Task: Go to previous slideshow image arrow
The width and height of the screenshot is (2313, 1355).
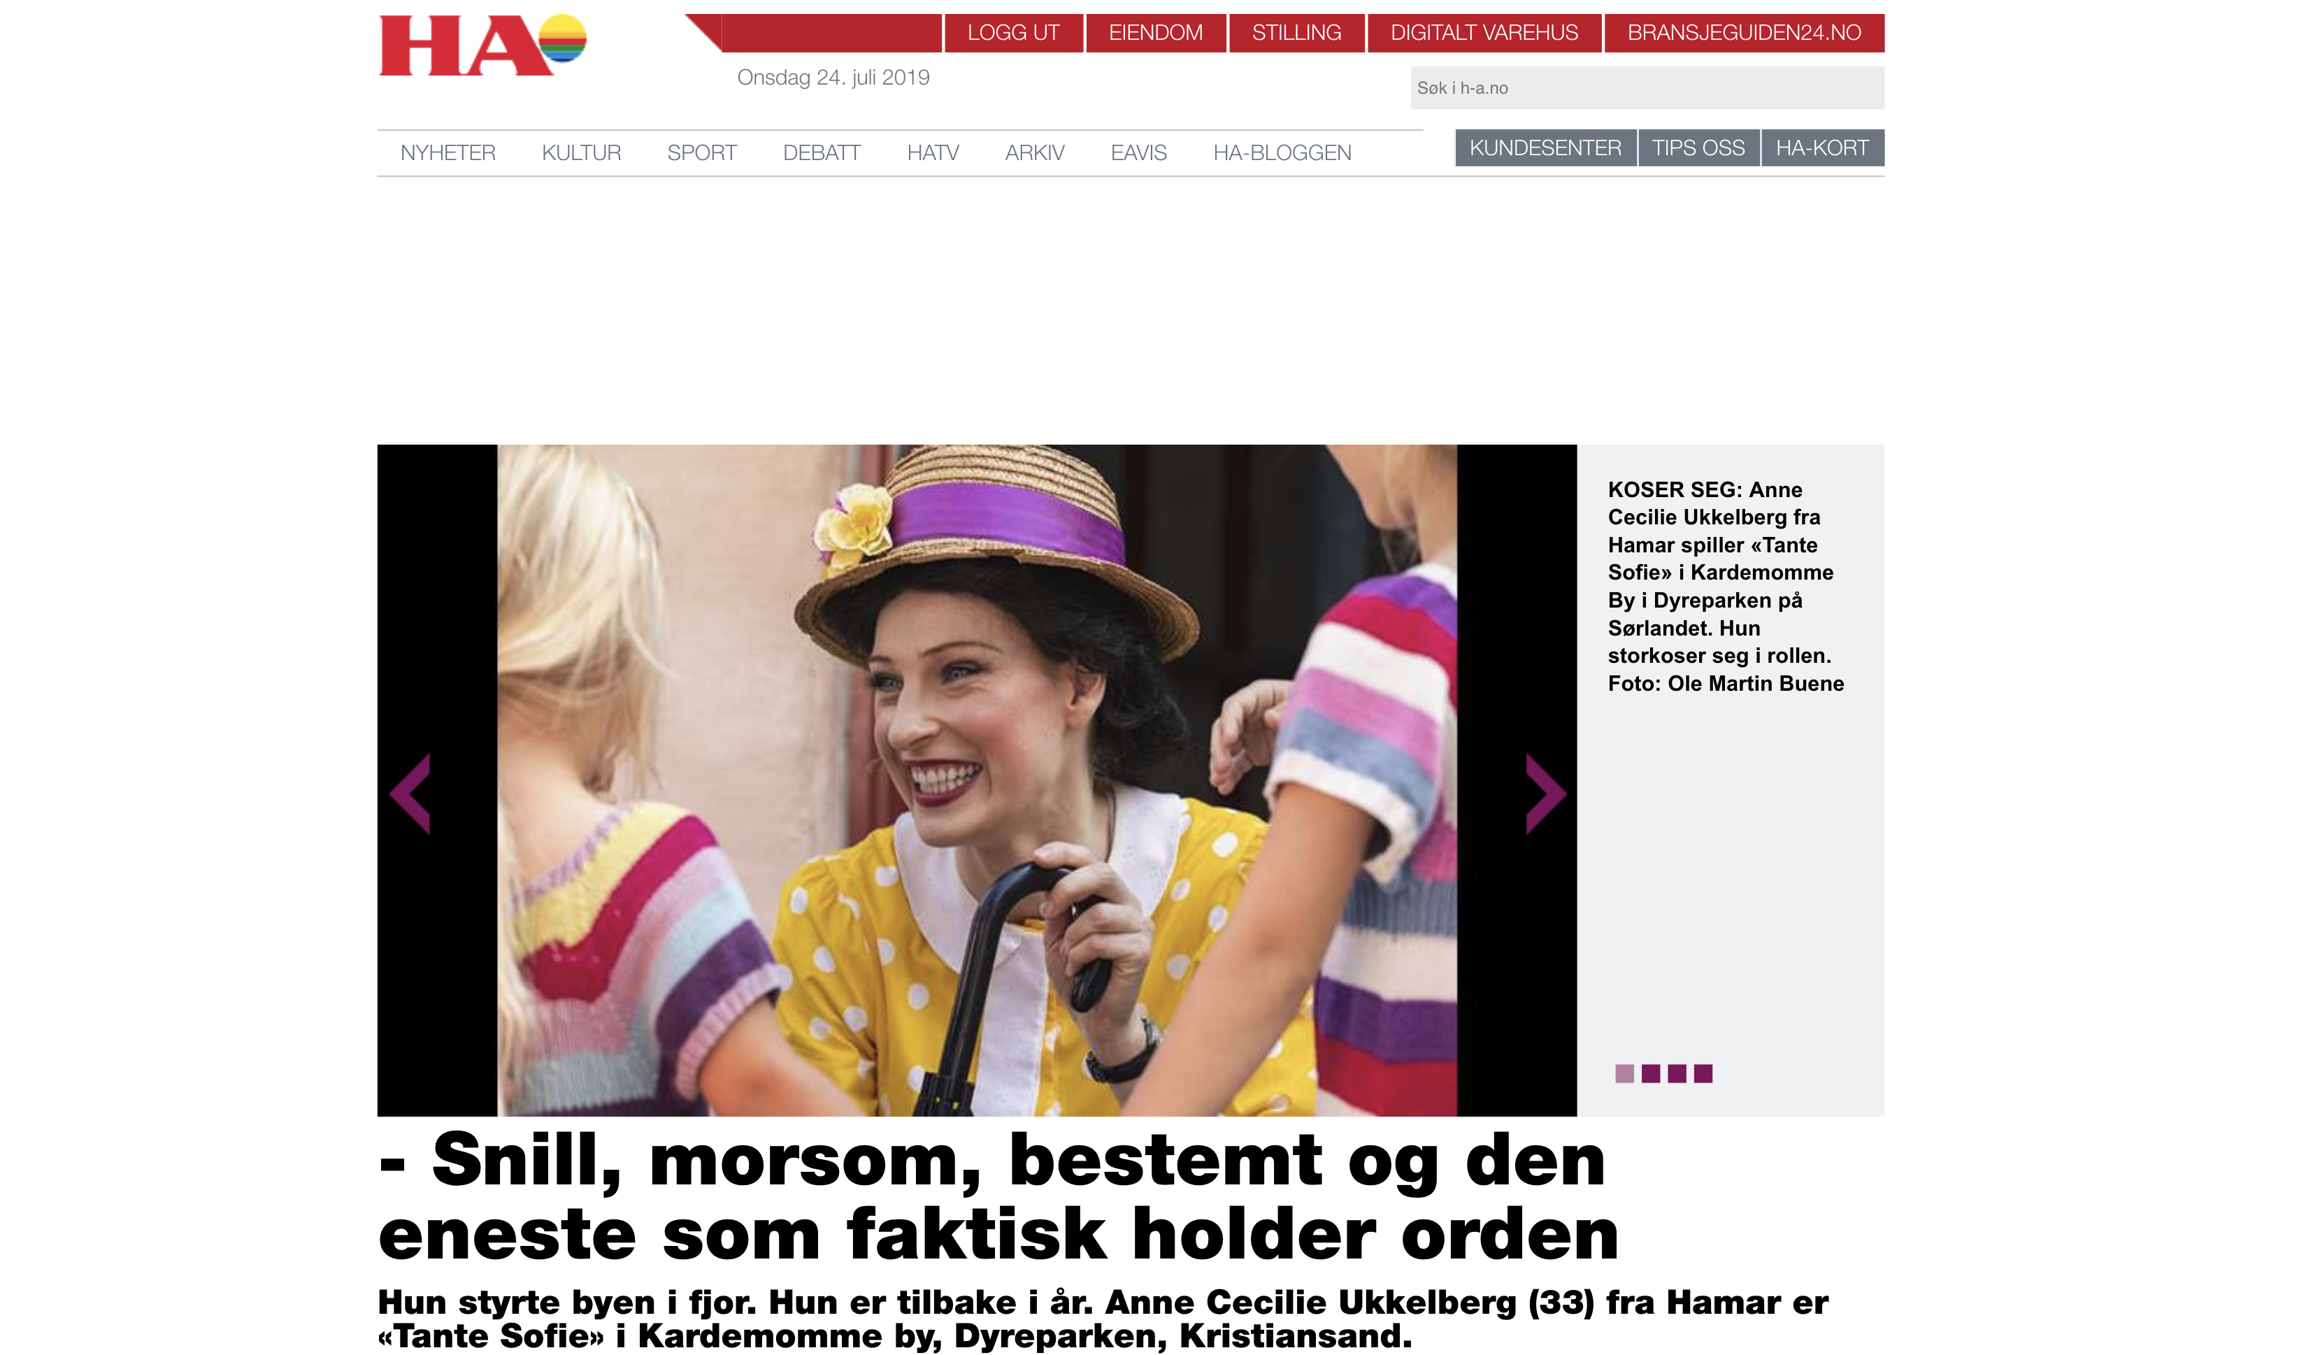Action: coord(410,794)
